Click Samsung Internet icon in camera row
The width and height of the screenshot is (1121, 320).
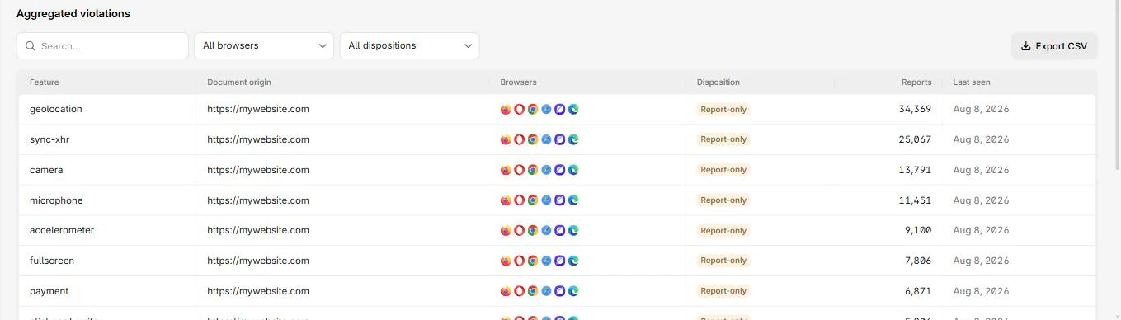560,170
